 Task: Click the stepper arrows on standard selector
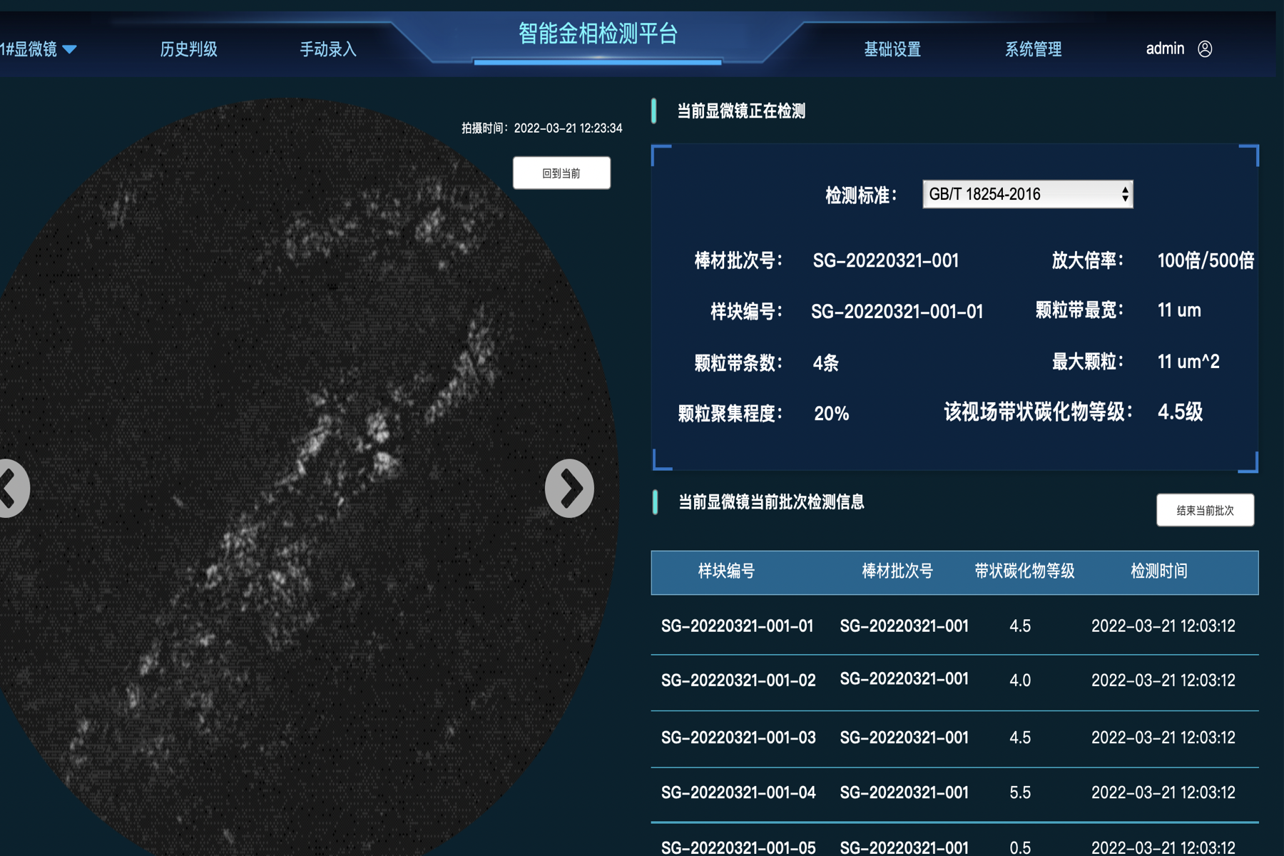[1125, 194]
